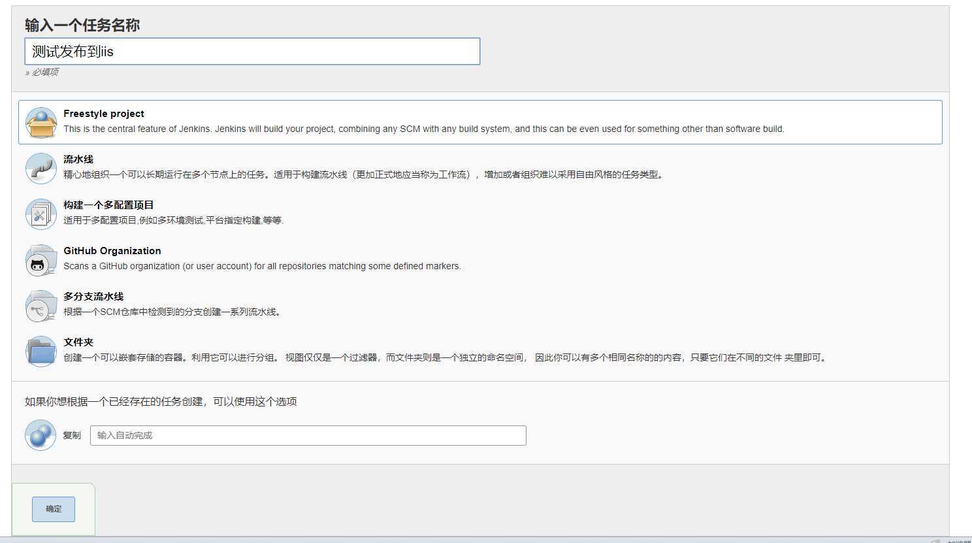Click the 流水线 pipe icon

(x=40, y=169)
